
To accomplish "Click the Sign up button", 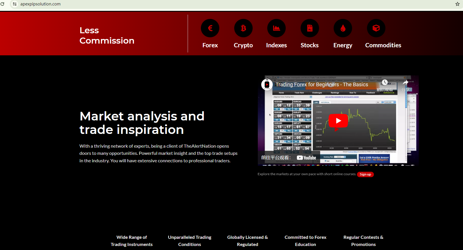I will pos(365,174).
